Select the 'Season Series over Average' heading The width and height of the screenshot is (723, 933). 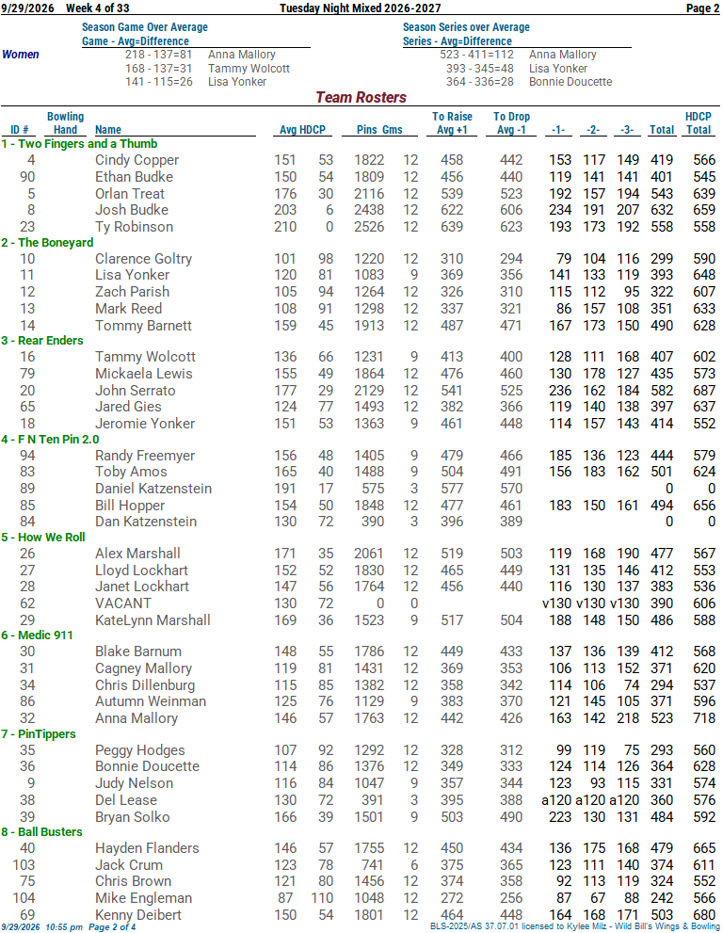466,27
